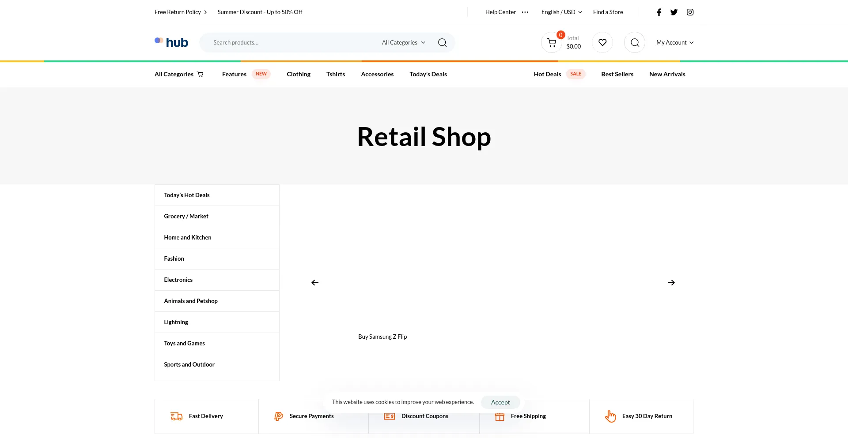Accept the cookies notice
The width and height of the screenshot is (848, 438).
(x=500, y=402)
